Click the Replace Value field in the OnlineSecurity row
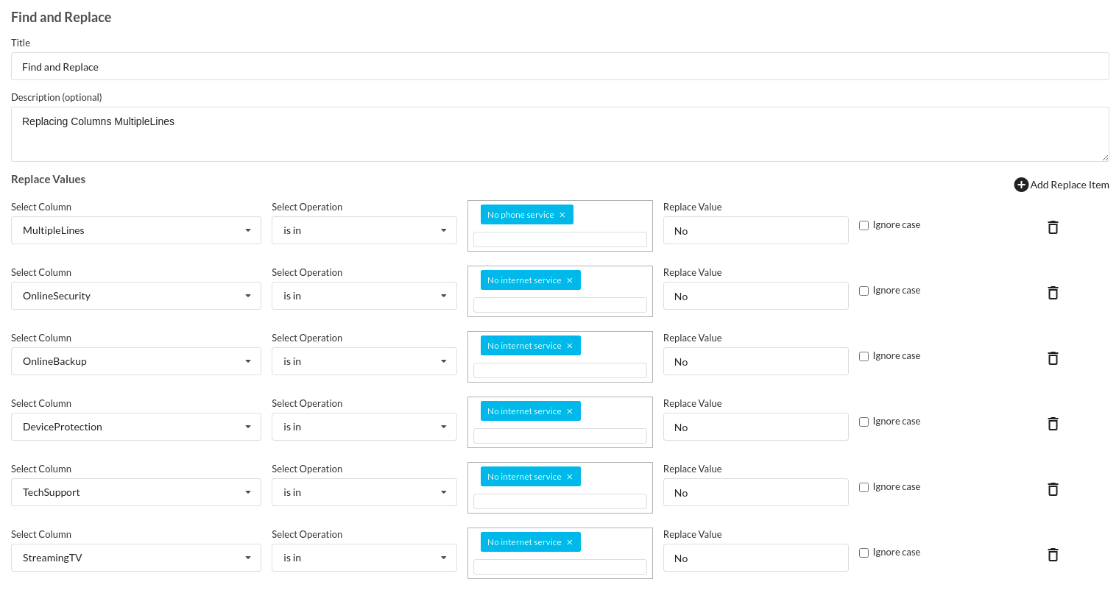This screenshot has height=593, width=1119. point(756,296)
